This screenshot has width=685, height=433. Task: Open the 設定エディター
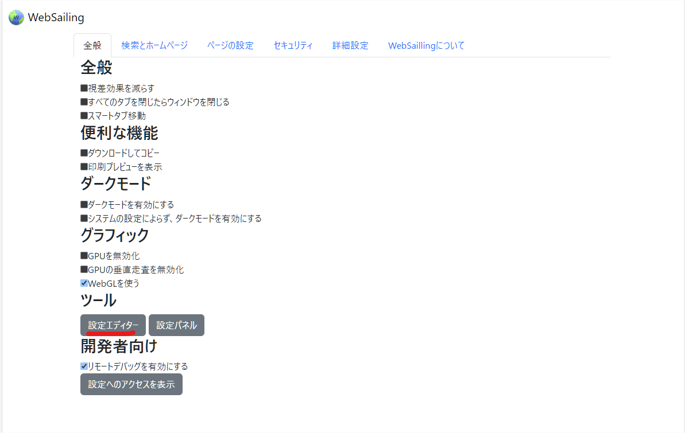pyautogui.click(x=113, y=325)
